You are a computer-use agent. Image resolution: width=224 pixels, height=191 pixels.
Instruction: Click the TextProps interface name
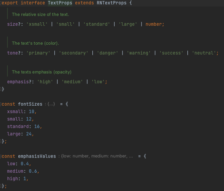pos(60,3)
